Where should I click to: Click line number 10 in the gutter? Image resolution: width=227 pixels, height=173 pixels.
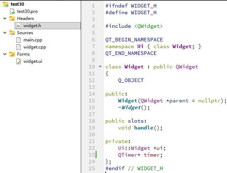pyautogui.click(x=92, y=67)
